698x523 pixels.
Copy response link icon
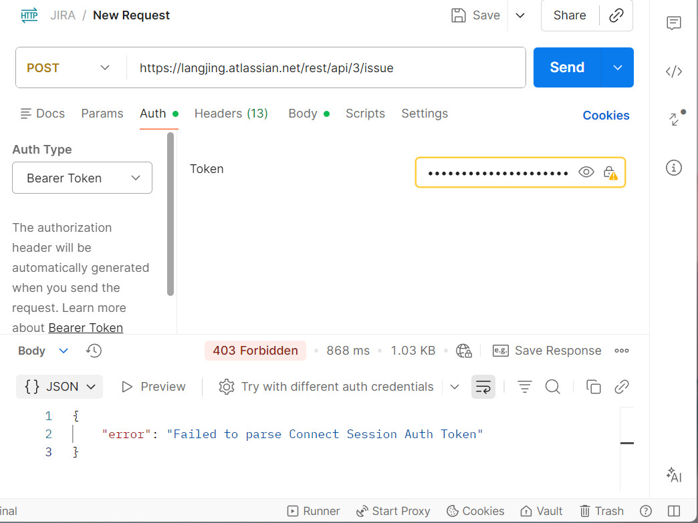pyautogui.click(x=621, y=387)
